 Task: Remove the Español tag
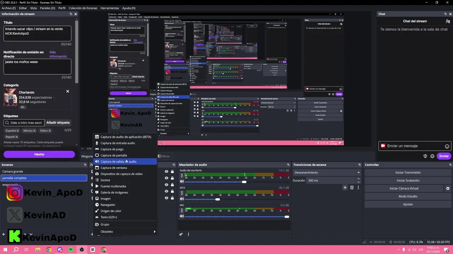(18, 131)
